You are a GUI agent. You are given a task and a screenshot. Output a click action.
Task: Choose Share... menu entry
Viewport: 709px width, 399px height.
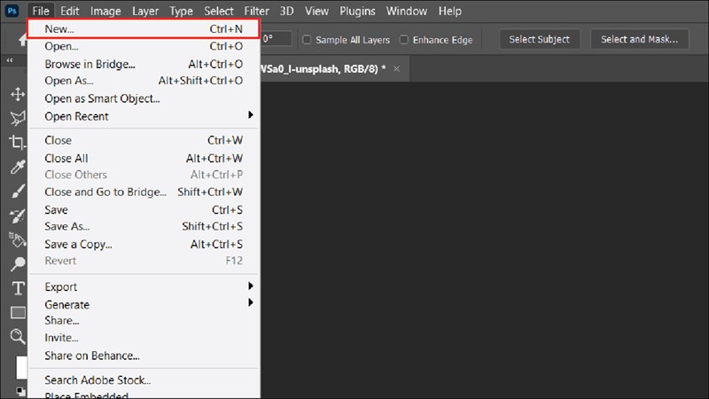(144, 320)
